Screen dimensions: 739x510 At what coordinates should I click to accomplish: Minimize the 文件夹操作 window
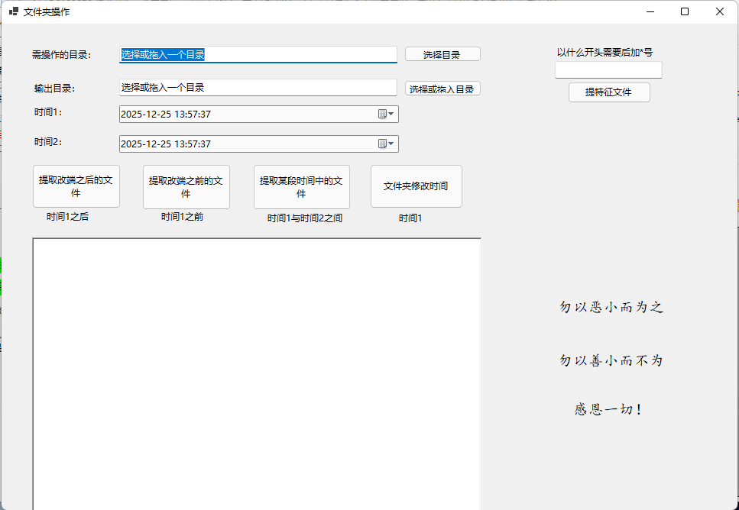point(650,11)
